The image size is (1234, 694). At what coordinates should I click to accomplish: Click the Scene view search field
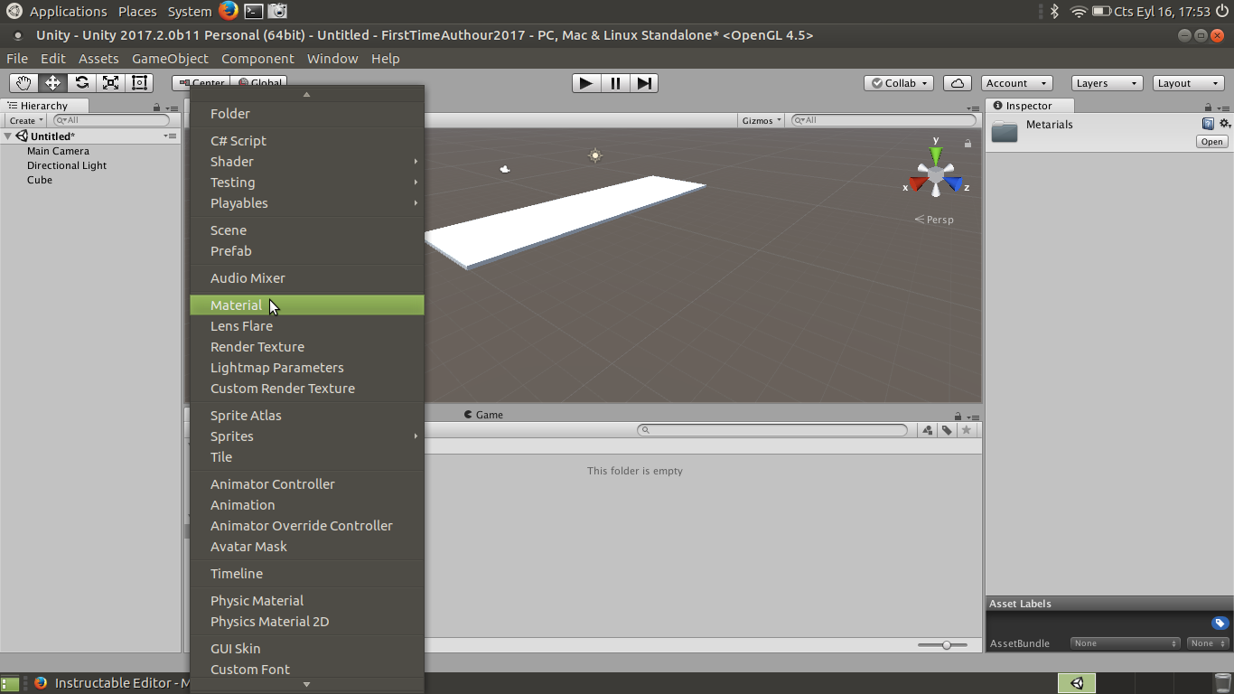coord(883,120)
